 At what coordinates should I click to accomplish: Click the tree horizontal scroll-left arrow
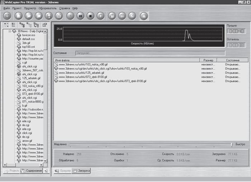click(x=5, y=165)
